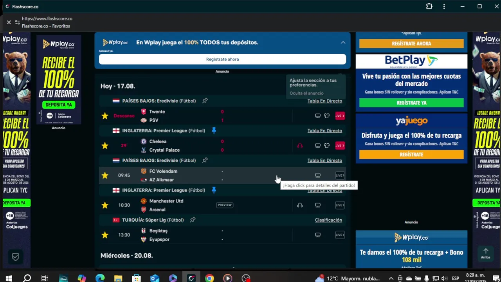Open Tabla En Directo for first Eredivisie
The image size is (501, 282).
click(325, 101)
